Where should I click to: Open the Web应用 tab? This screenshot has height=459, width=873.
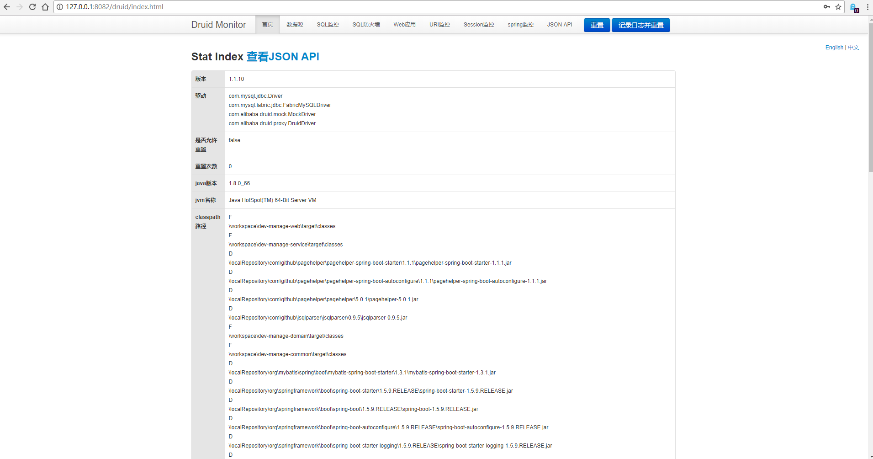(405, 25)
